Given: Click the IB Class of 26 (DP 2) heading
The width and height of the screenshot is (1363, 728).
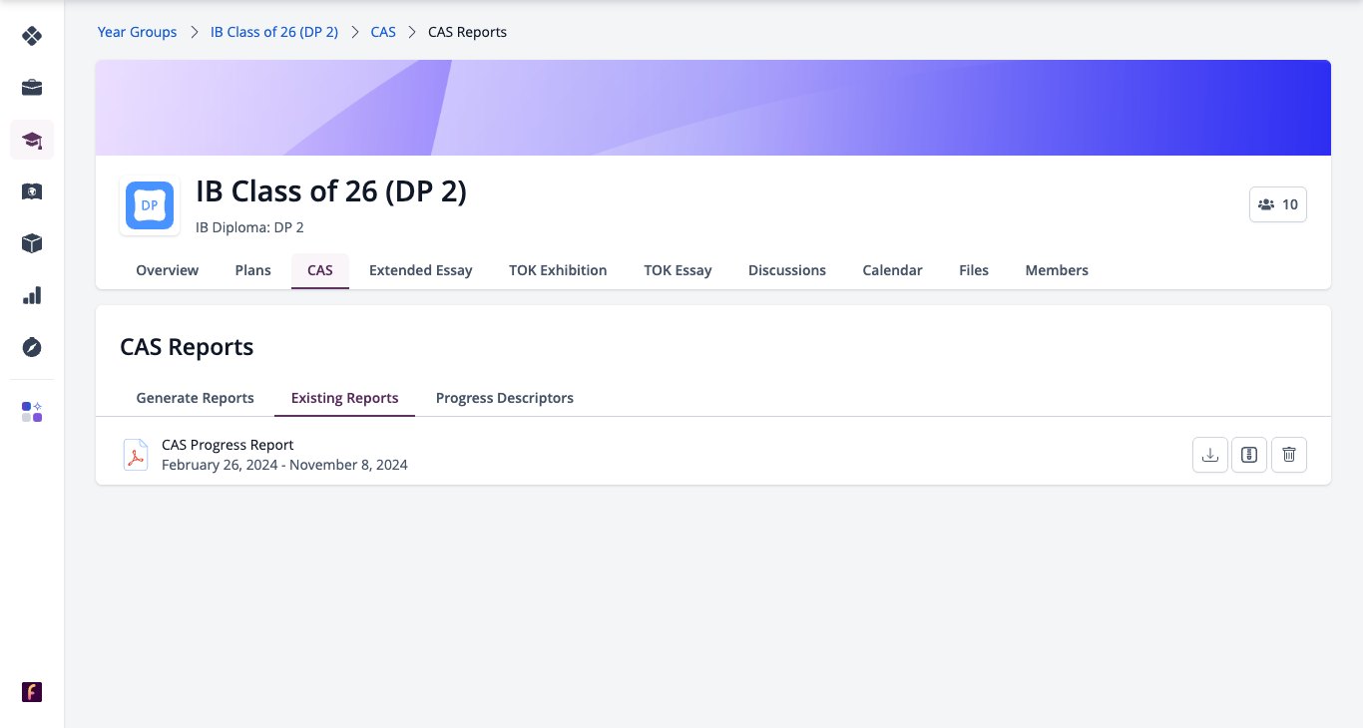Looking at the screenshot, I should coord(331,190).
